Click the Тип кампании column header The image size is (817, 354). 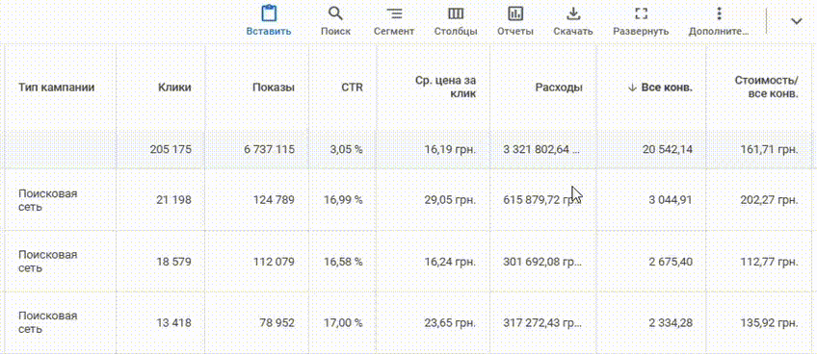coord(56,88)
